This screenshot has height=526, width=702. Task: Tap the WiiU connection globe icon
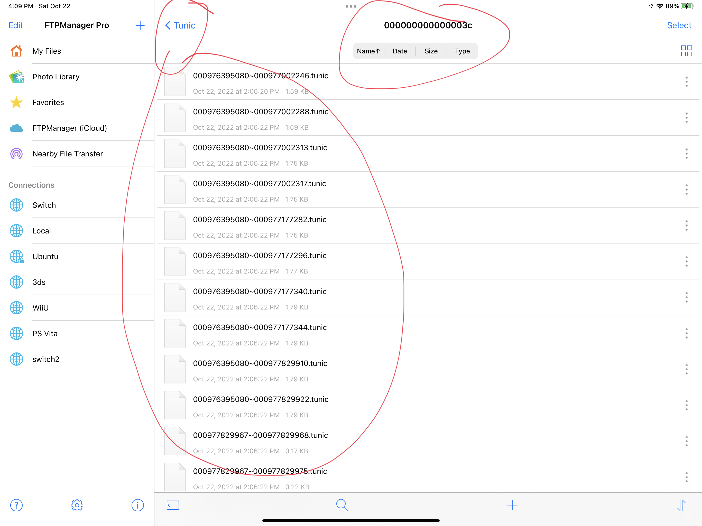[16, 308]
